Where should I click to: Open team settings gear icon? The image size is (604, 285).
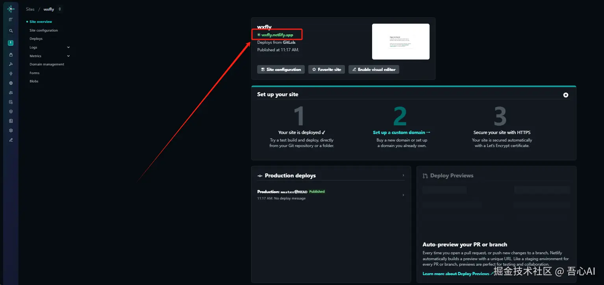11,130
